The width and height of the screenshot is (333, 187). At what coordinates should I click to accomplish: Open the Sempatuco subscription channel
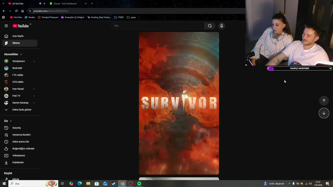pyautogui.click(x=20, y=61)
